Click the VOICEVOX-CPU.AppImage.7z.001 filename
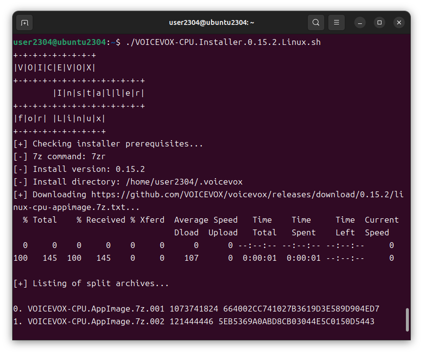 (x=96, y=309)
